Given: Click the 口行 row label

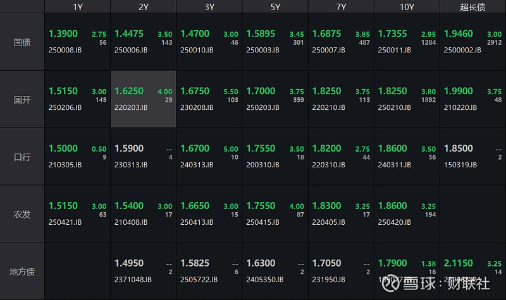Looking at the screenshot, I should (23, 157).
